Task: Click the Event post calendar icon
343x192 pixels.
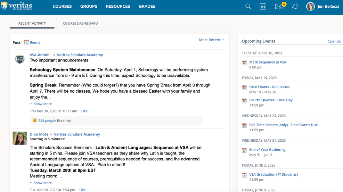Action: click(26, 42)
